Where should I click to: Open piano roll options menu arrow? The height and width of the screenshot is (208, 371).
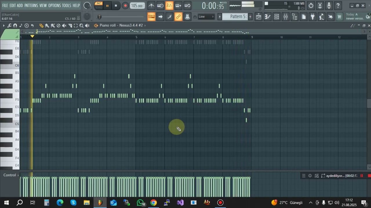[4, 26]
